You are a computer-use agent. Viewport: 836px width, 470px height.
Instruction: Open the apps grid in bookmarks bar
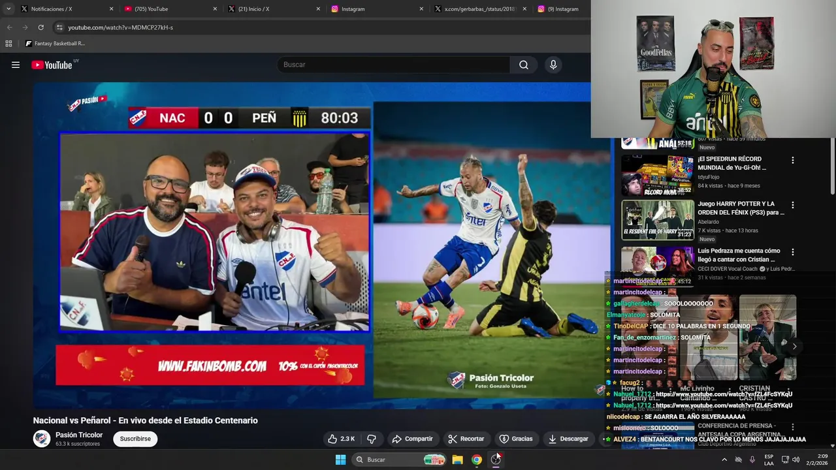click(x=8, y=44)
